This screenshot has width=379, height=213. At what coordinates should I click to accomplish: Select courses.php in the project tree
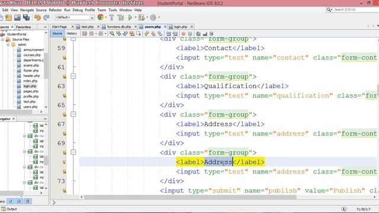pyautogui.click(x=32, y=55)
